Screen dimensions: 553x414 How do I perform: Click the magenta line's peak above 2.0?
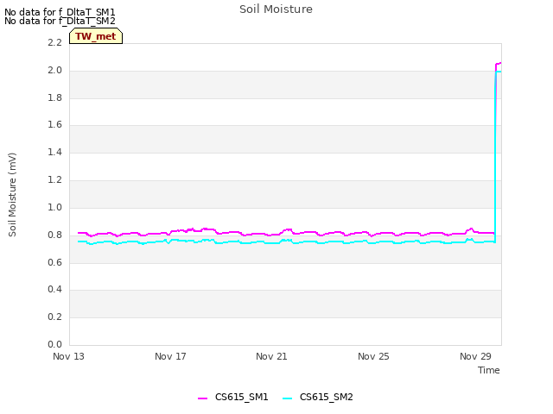[499, 64]
